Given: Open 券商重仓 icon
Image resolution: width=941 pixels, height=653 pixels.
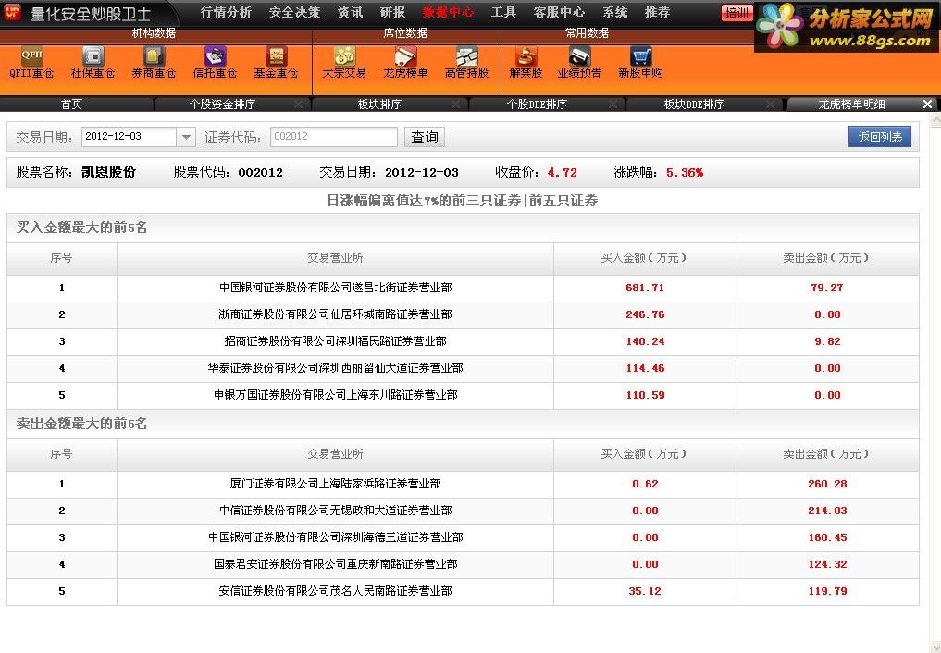Looking at the screenshot, I should coord(154,62).
